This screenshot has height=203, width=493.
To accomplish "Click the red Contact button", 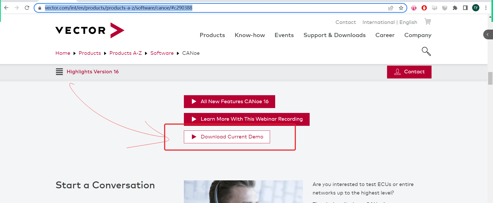I will coord(409,72).
